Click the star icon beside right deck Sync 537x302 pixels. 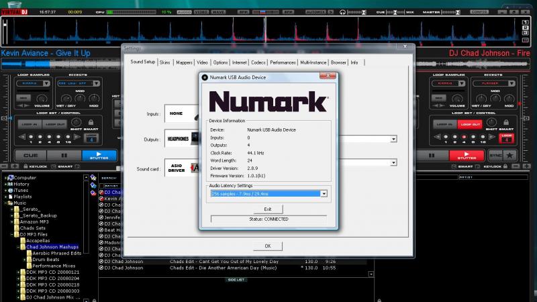pyautogui.click(x=509, y=156)
